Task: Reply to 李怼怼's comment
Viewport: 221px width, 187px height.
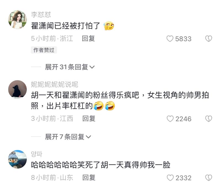Action: 88,39
